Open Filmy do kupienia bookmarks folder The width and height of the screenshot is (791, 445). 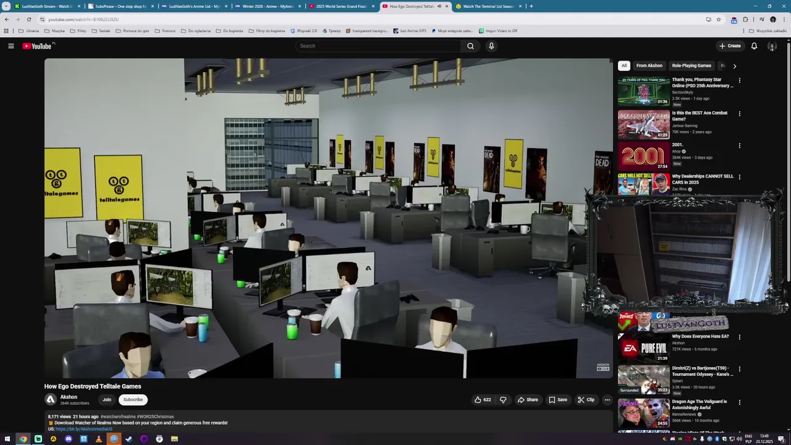[x=267, y=31]
